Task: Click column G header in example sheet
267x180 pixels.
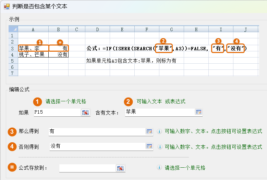Action: (x=171, y=29)
